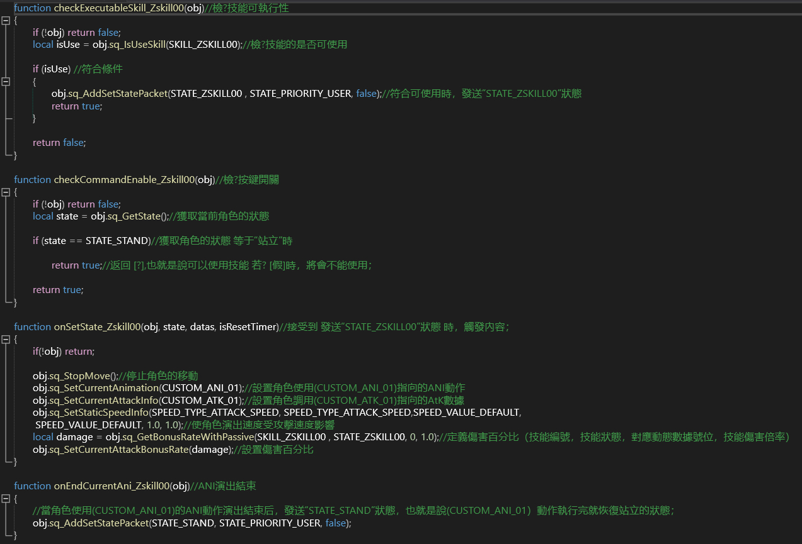Collapse the onSetState_Zskill00 function body
The image size is (802, 544).
[x=6, y=339]
